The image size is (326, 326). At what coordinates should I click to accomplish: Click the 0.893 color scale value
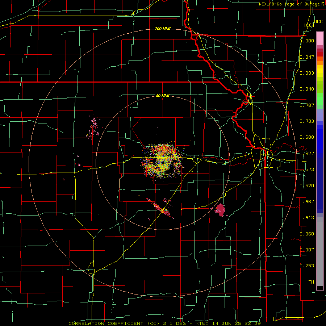point(307,73)
